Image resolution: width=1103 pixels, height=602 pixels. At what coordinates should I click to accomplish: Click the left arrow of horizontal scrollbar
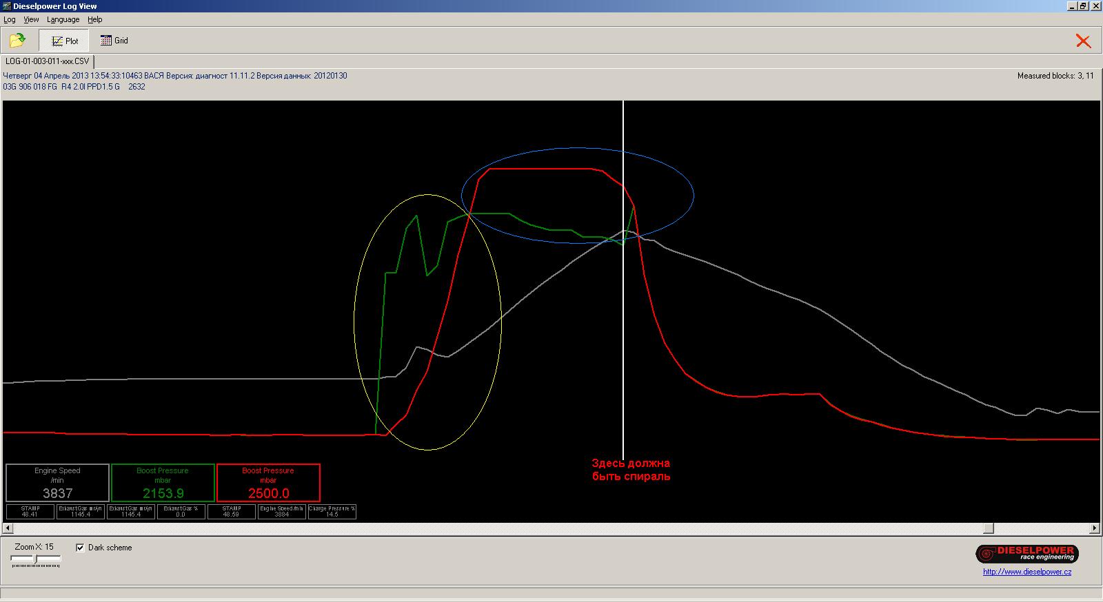(8, 528)
